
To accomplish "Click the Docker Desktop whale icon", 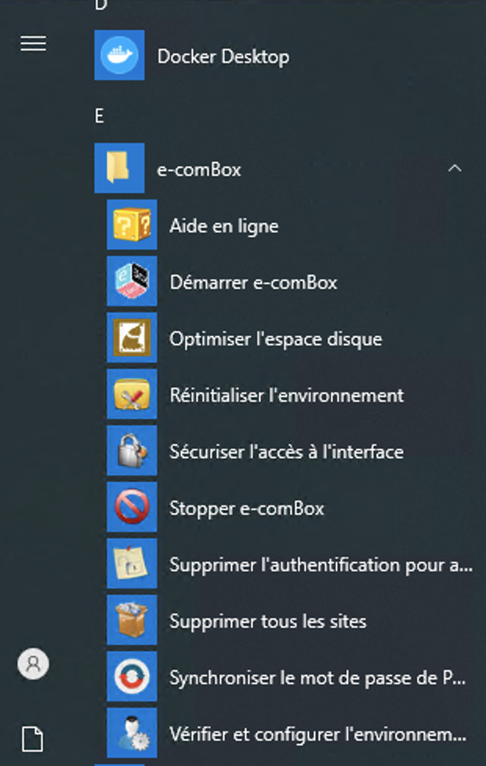I will click(x=120, y=55).
